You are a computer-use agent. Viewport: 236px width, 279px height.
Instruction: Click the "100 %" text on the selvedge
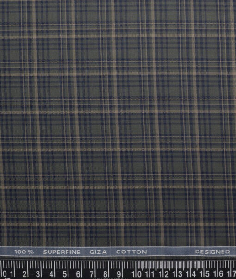click(24, 252)
